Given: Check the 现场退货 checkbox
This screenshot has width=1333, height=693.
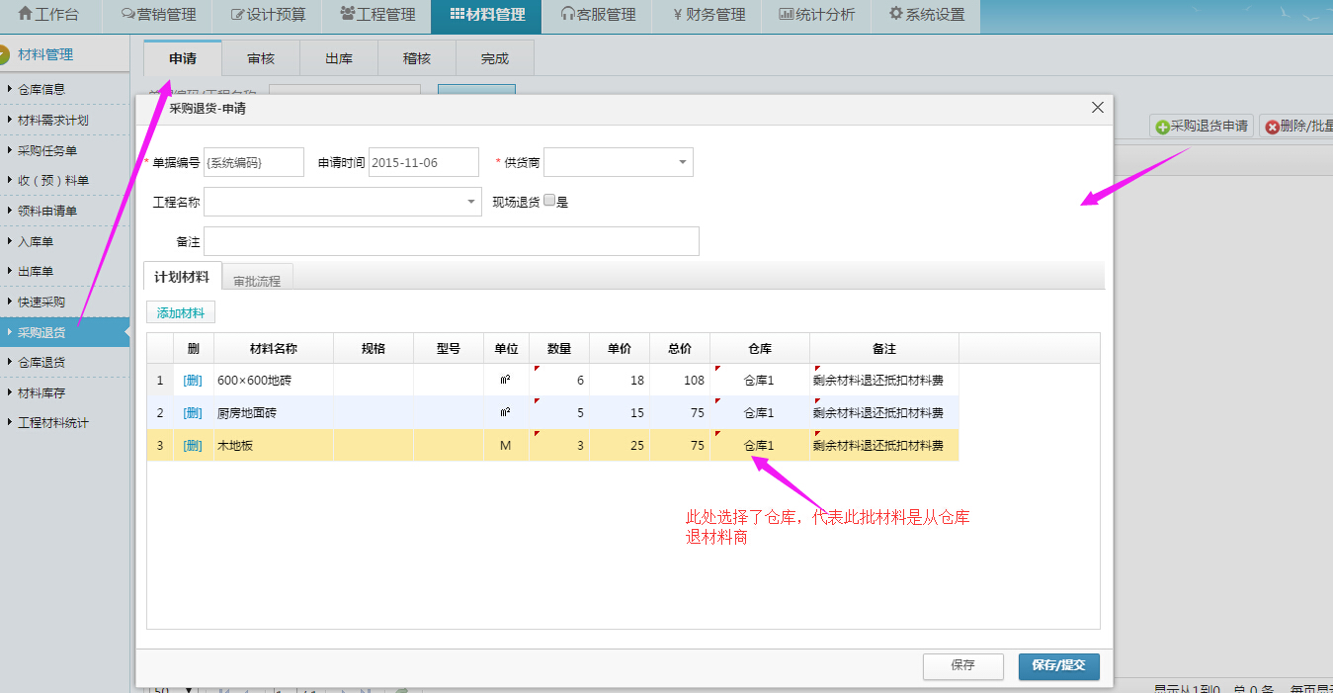Looking at the screenshot, I should pyautogui.click(x=549, y=201).
